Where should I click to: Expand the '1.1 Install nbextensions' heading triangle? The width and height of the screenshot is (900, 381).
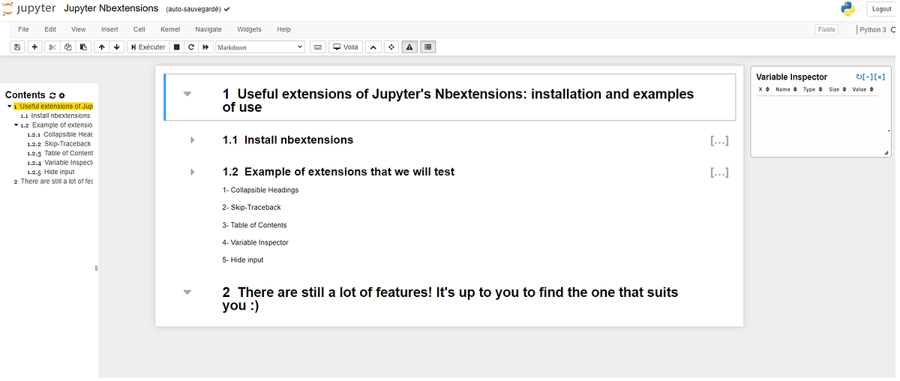[x=193, y=140]
